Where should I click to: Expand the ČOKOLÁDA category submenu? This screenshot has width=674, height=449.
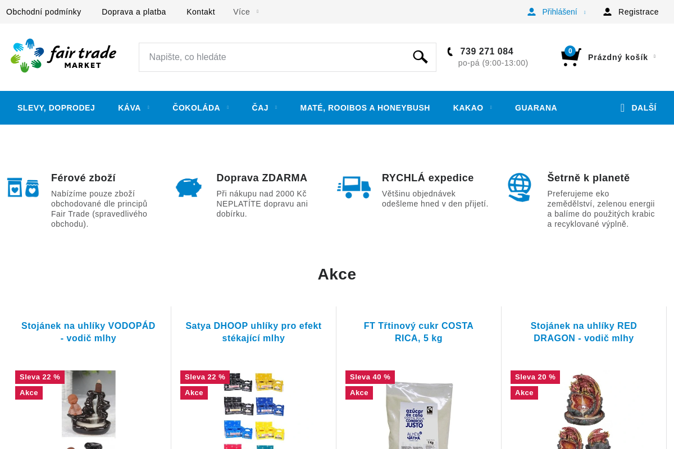pyautogui.click(x=200, y=108)
